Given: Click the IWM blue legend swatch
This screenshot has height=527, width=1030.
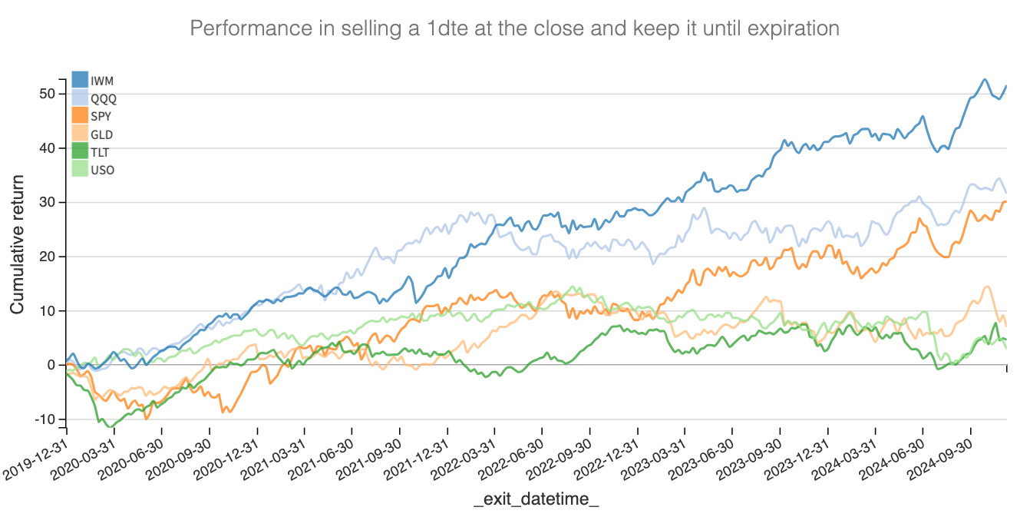Looking at the screenshot, I should [80, 80].
